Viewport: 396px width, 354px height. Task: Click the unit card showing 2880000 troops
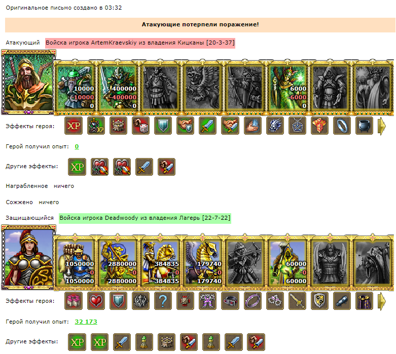[118, 263]
